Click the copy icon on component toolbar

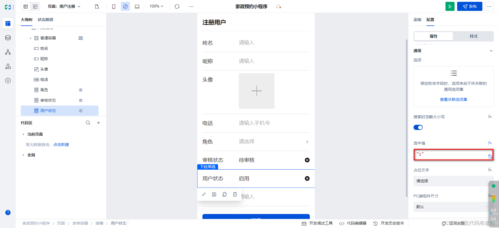(x=225, y=194)
